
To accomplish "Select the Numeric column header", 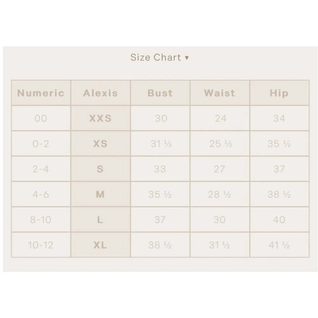I will pos(41,93).
